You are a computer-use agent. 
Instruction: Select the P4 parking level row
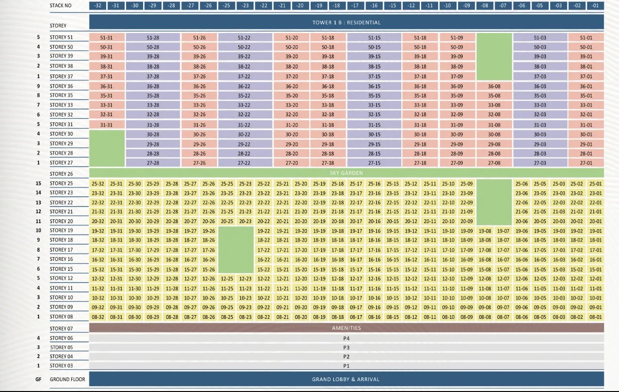tap(346, 338)
